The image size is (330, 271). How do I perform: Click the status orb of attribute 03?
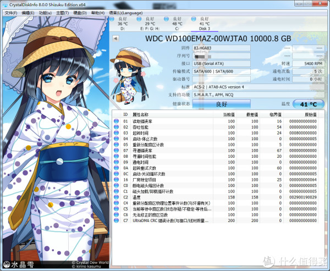tap(116, 133)
